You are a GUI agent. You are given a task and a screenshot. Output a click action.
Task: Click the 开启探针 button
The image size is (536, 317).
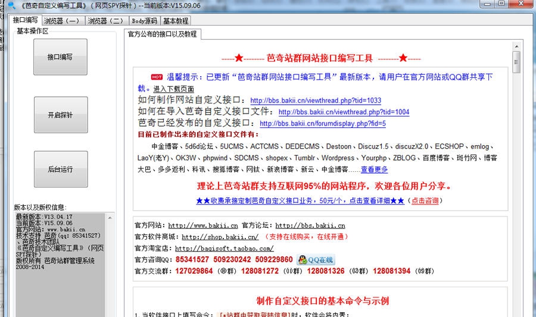[x=61, y=115]
